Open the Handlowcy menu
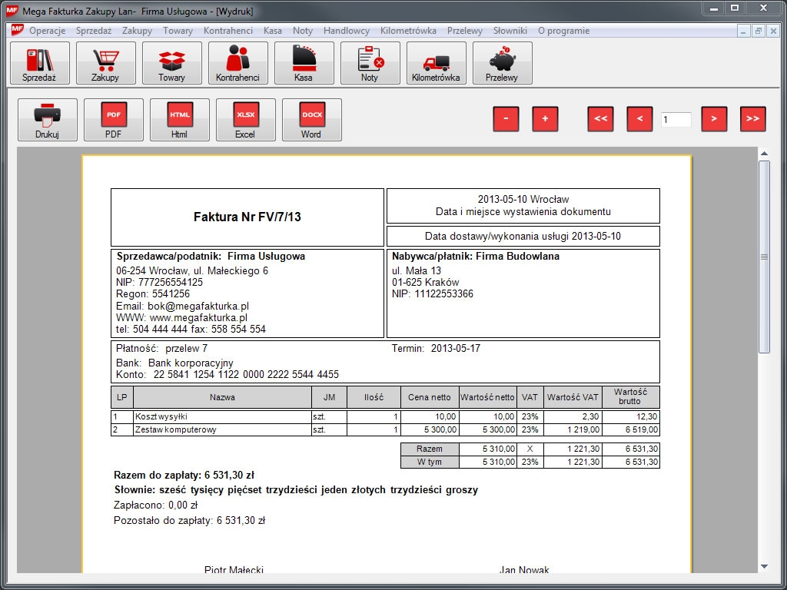 pos(347,31)
